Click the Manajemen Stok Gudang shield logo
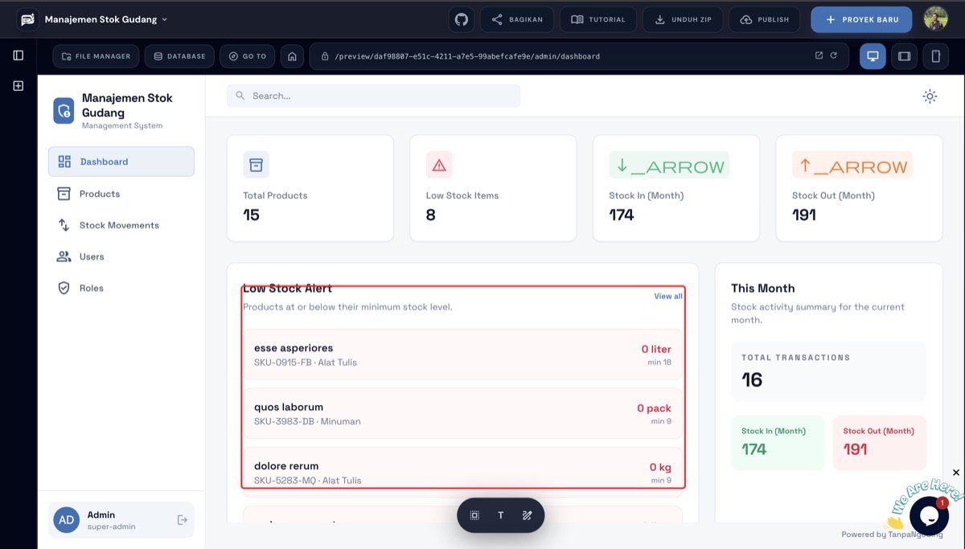The height and width of the screenshot is (549, 965). pyautogui.click(x=64, y=111)
